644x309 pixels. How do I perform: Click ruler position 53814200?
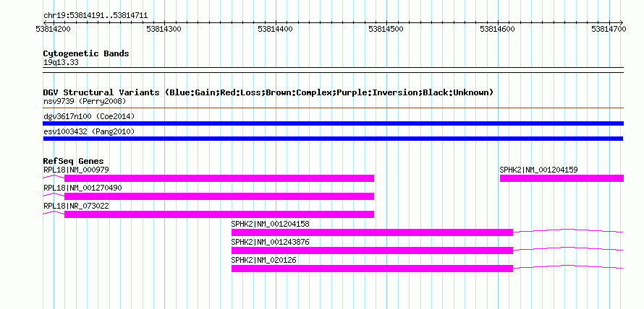(54, 29)
